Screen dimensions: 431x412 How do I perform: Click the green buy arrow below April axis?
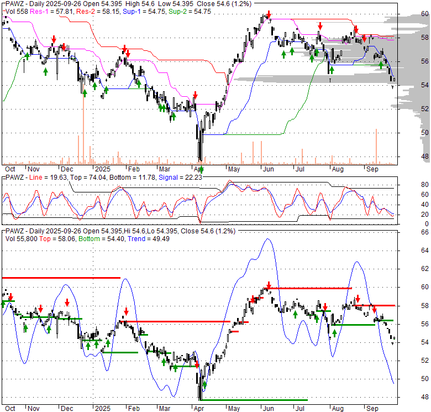pyautogui.click(x=202, y=170)
